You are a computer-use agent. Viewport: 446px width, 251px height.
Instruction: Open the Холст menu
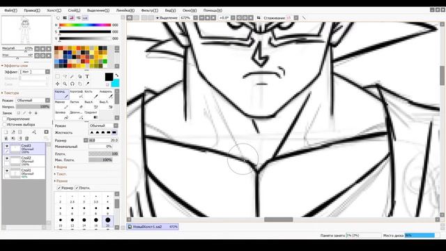(54, 10)
